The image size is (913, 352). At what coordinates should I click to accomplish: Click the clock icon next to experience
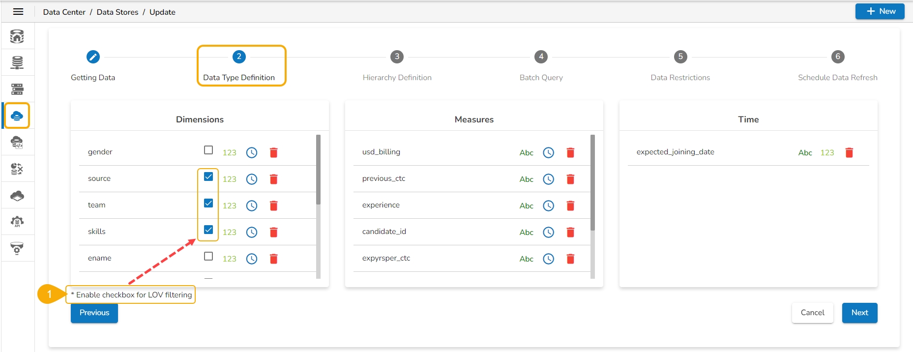pos(548,205)
